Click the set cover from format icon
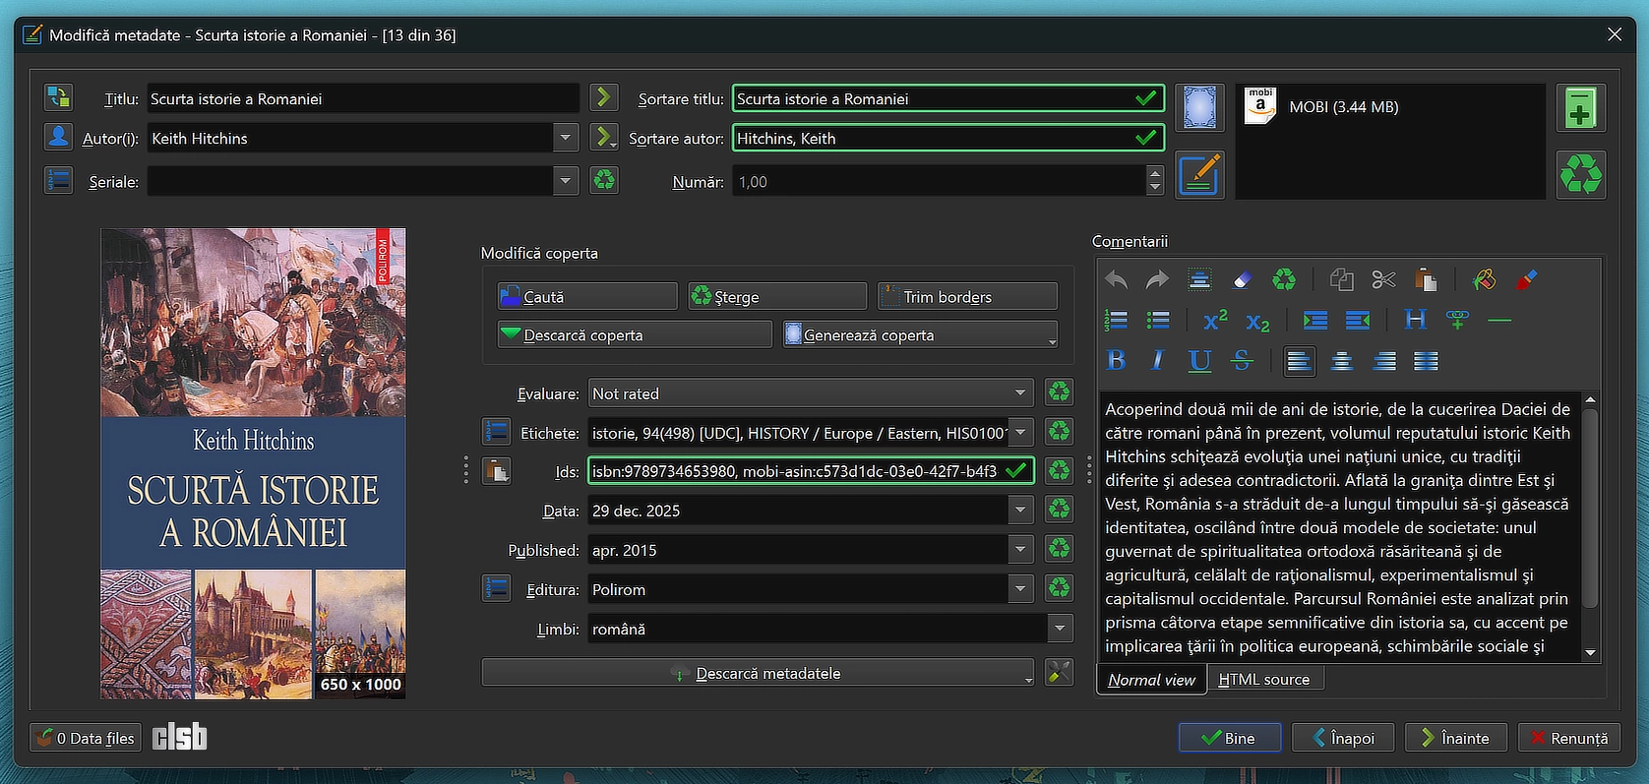Image resolution: width=1649 pixels, height=784 pixels. 1199,107
